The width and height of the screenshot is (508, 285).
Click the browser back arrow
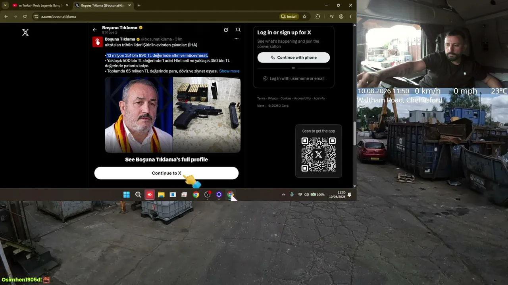(x=6, y=17)
